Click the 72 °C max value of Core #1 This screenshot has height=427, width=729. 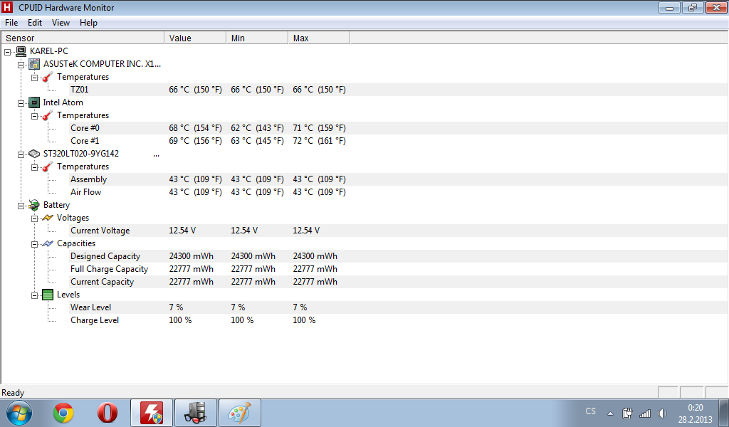click(320, 141)
